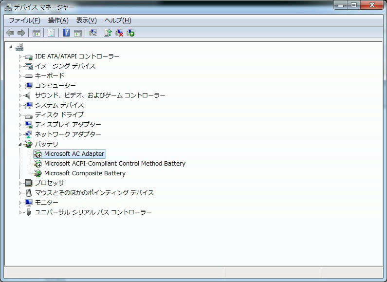Click the imaging device camera icon
Image resolution: width=387 pixels, height=282 pixels.
(29, 66)
